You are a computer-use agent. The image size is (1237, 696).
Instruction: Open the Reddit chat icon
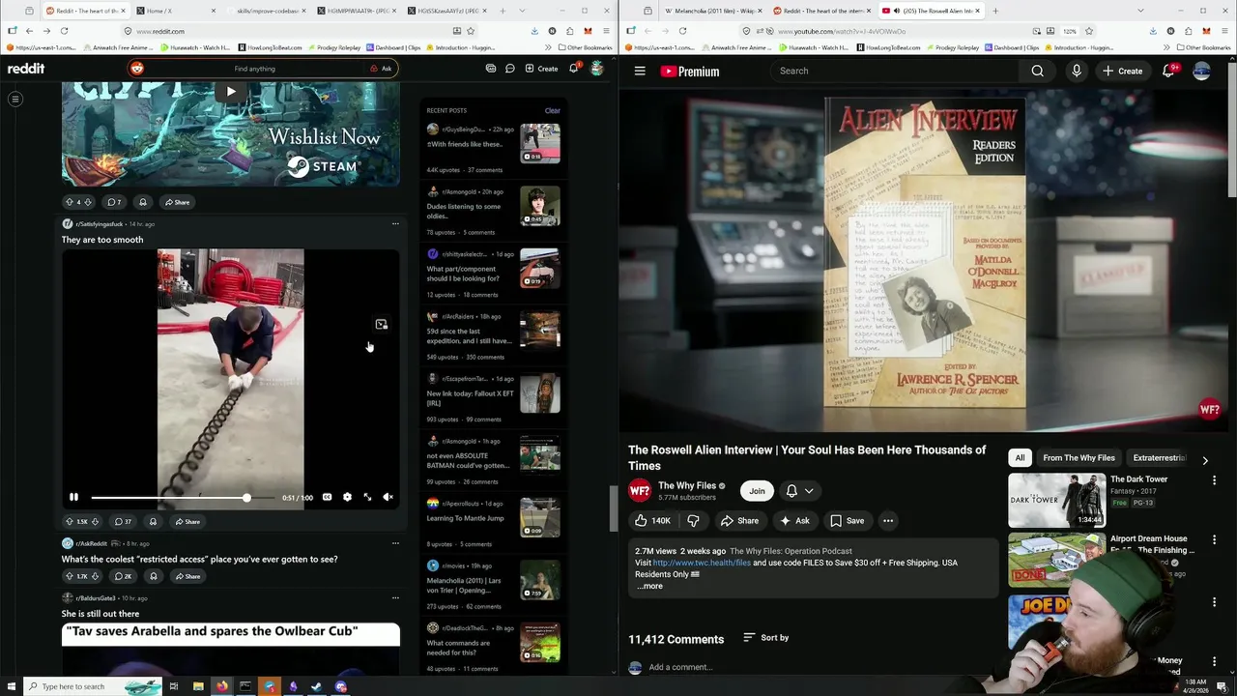tap(510, 69)
